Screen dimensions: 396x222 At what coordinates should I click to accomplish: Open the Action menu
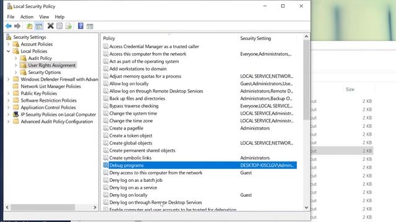(x=27, y=17)
